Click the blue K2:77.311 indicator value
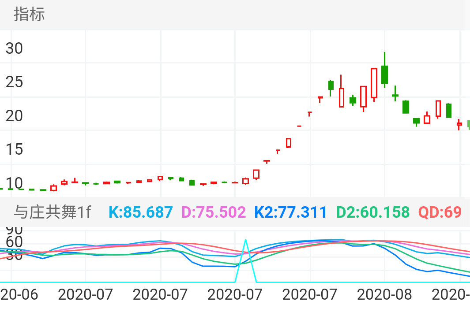This screenshot has width=470, height=312. tap(290, 212)
